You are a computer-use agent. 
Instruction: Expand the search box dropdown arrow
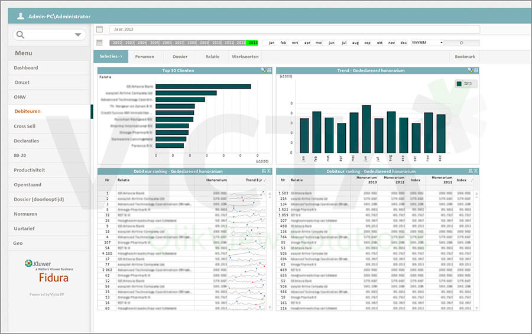coord(78,35)
